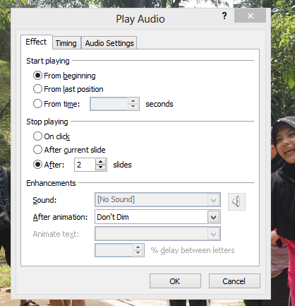Increase the slides count stepper
295x306 pixels.
click(x=101, y=162)
